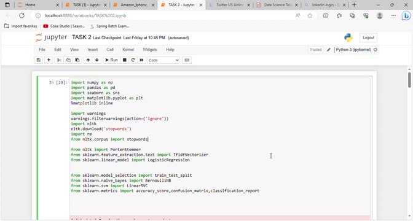Screen dimensions: 413x221
Task: Open the command palette keyboard icon
Action: [187, 60]
